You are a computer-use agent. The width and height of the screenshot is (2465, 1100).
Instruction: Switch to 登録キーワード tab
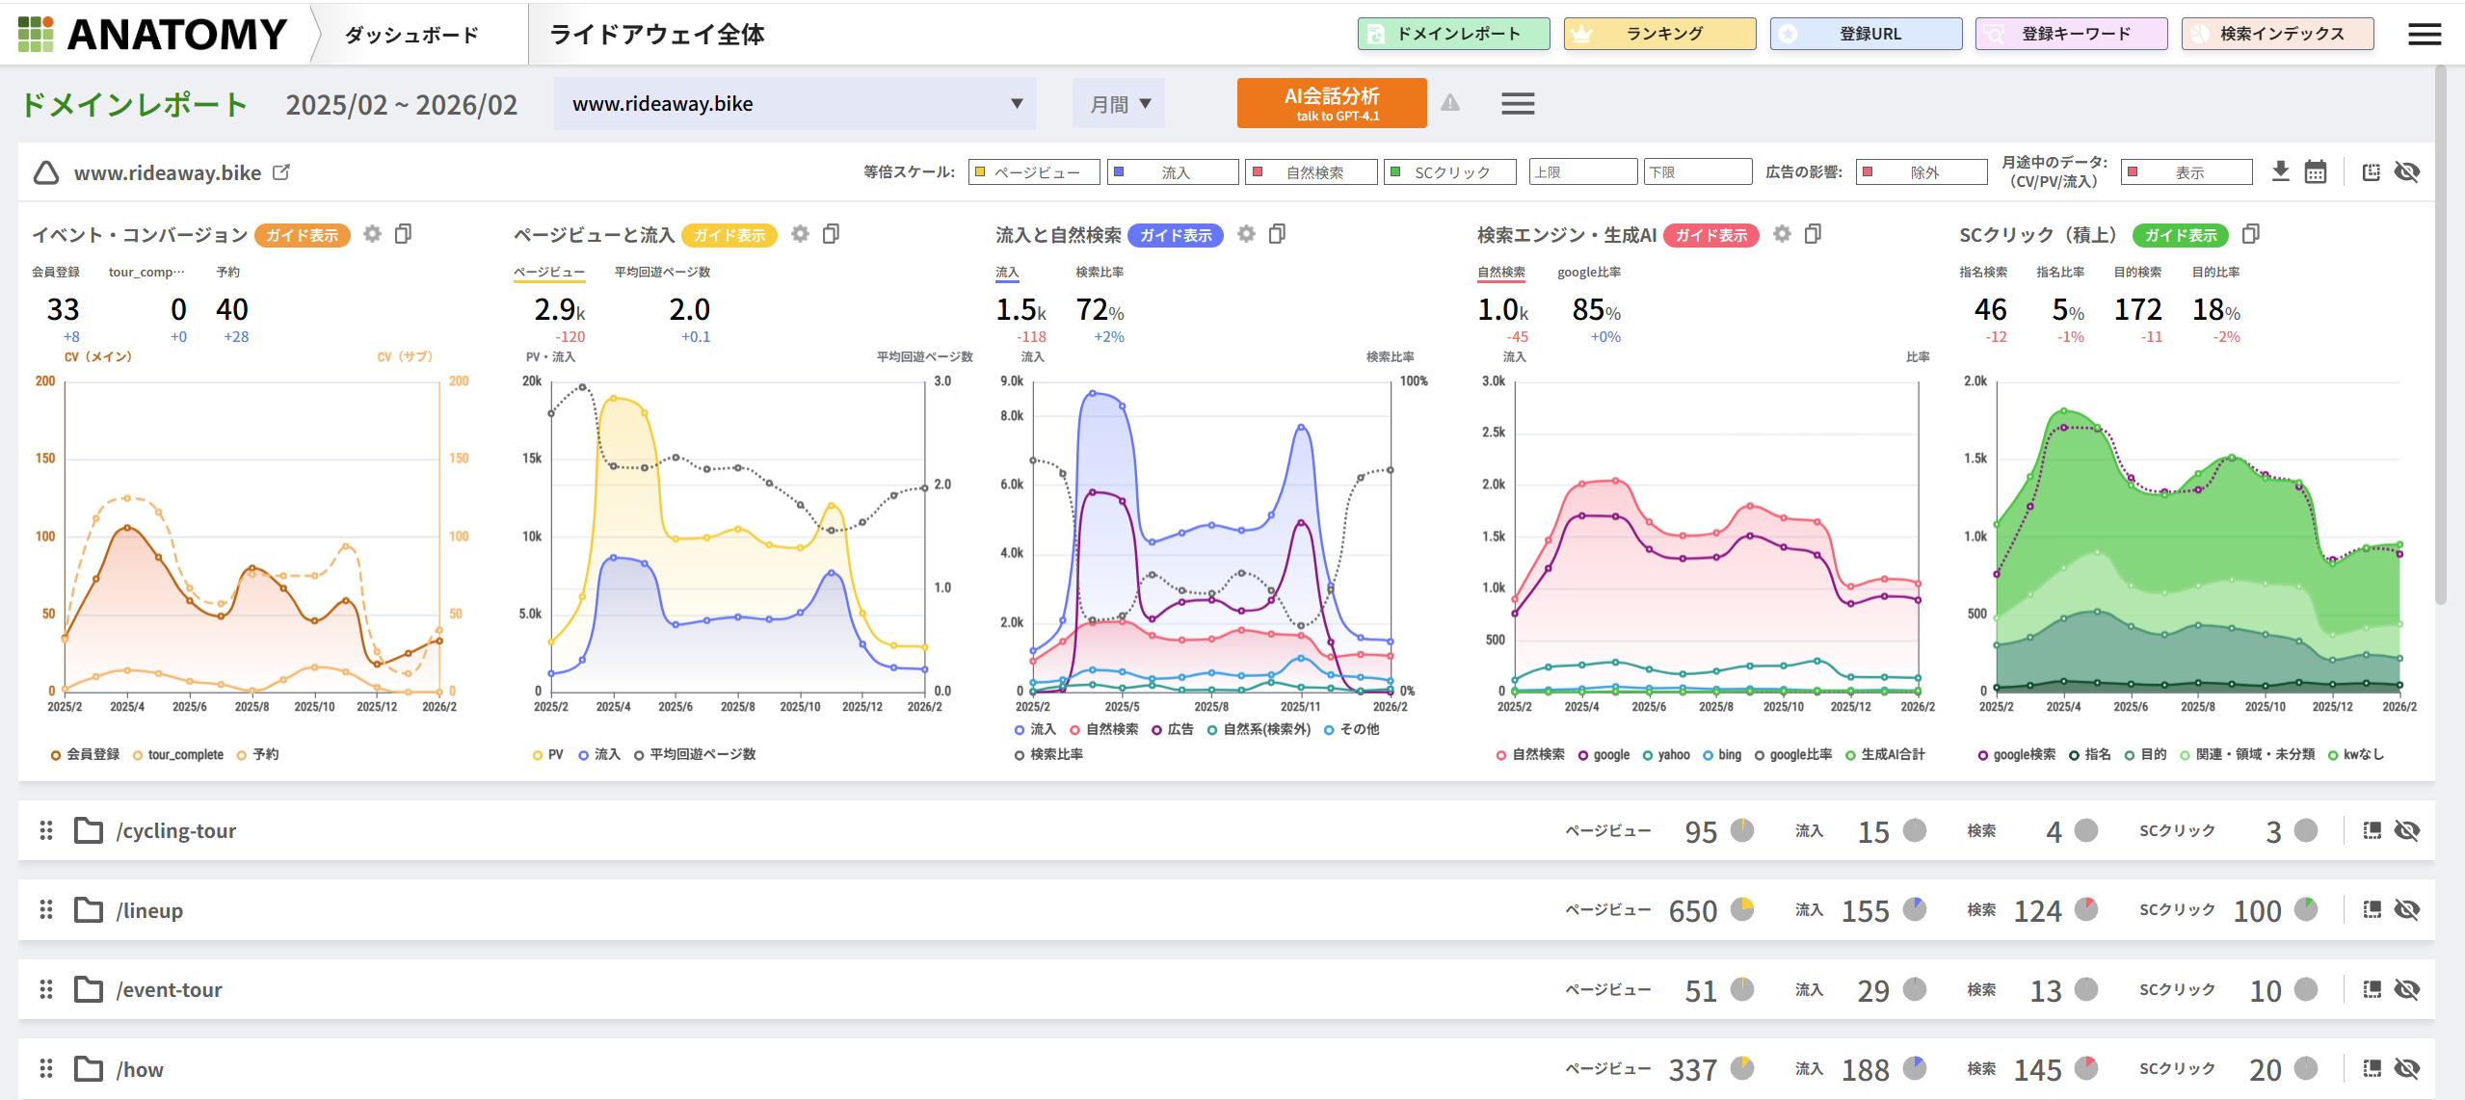point(2071,34)
